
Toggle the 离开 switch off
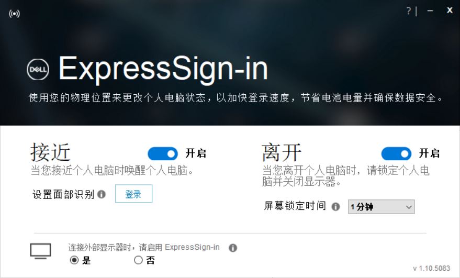point(396,154)
